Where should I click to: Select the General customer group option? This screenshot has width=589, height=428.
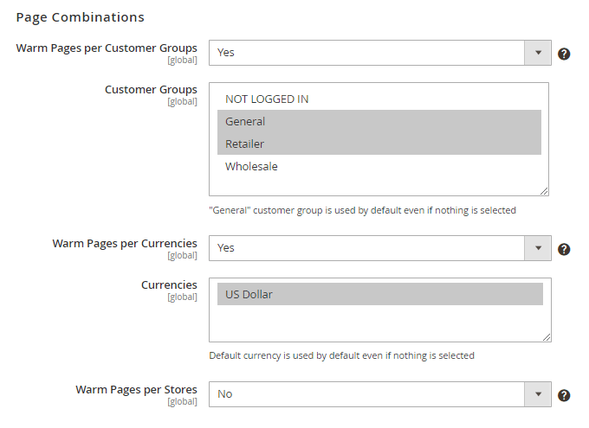pyautogui.click(x=245, y=122)
